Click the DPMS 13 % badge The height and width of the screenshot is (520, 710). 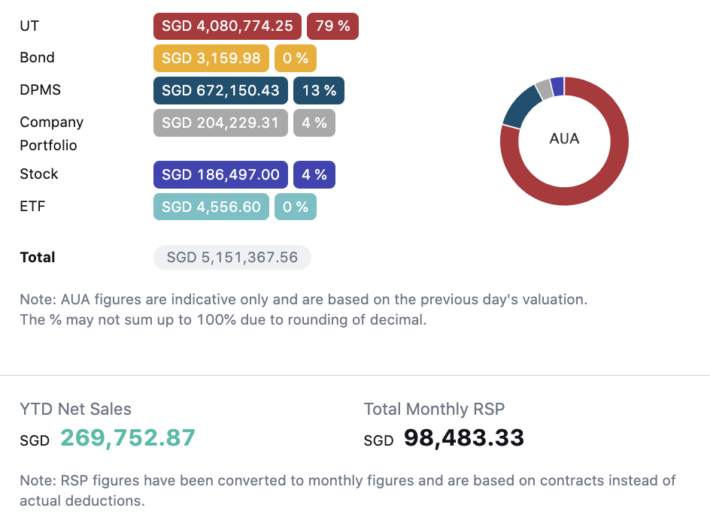(x=319, y=91)
